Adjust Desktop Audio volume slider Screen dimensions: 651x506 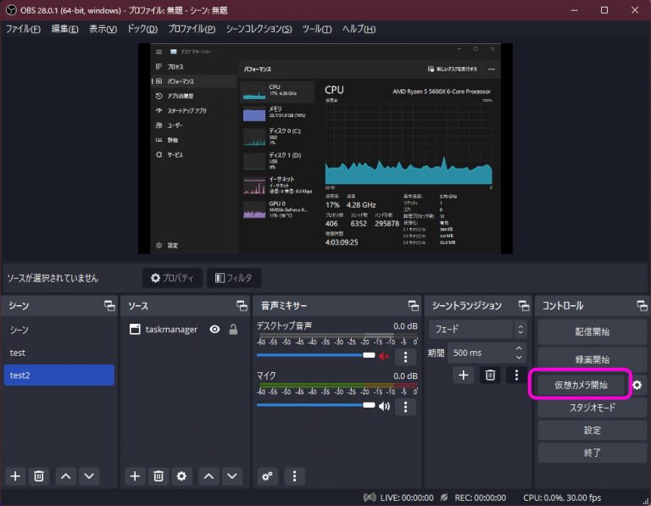pyautogui.click(x=315, y=355)
